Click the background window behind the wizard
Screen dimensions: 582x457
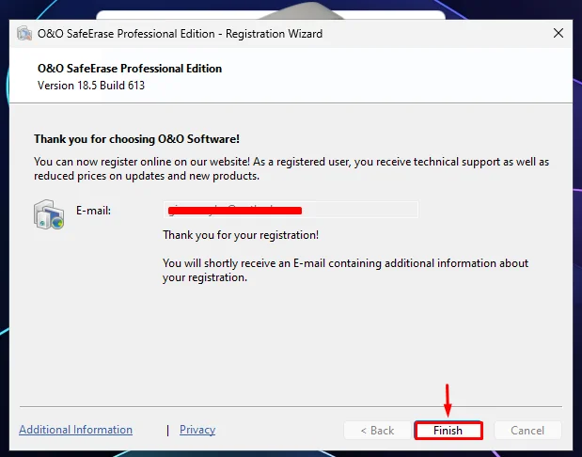271,14
